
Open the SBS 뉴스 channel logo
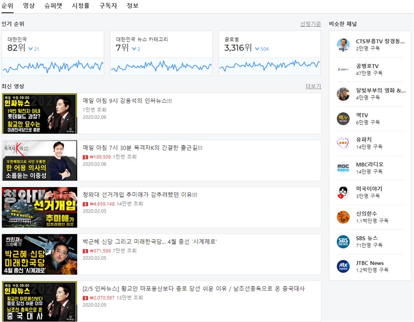pyautogui.click(x=343, y=242)
